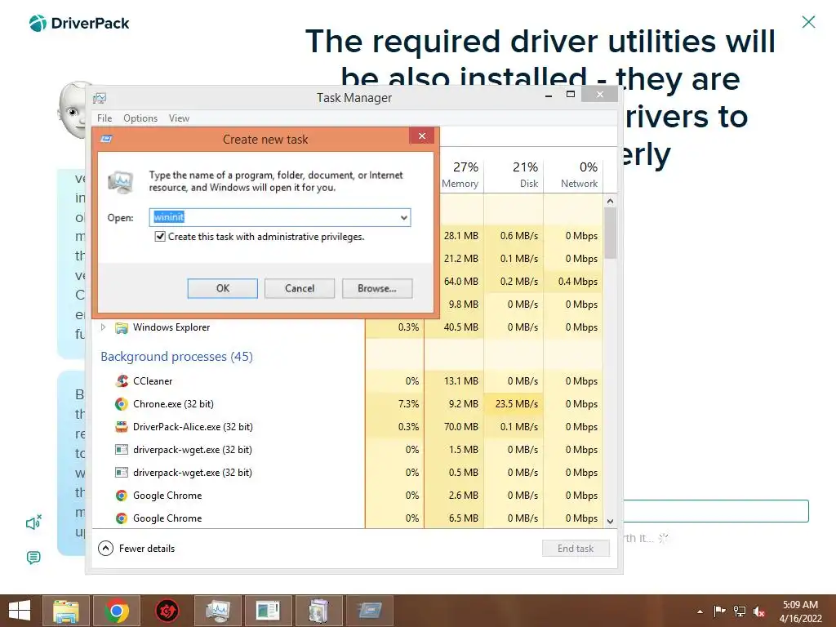Click the CCleaner process icon

[122, 380]
